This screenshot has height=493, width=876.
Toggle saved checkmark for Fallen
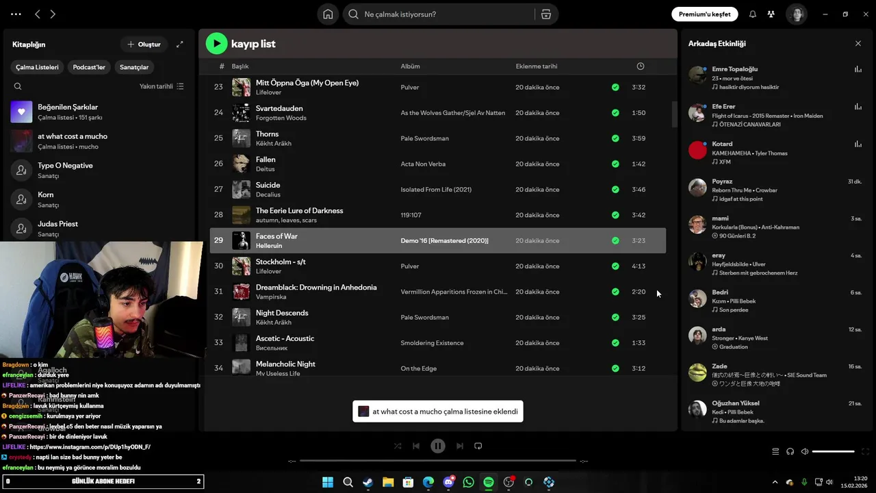point(615,164)
